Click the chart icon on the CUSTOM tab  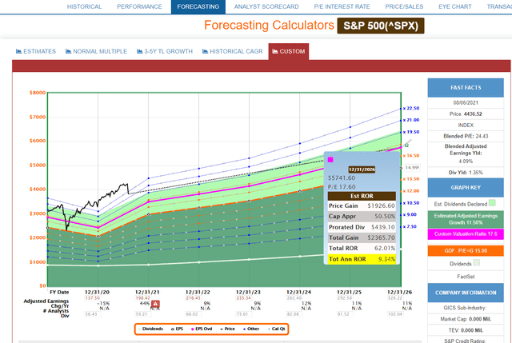275,51
